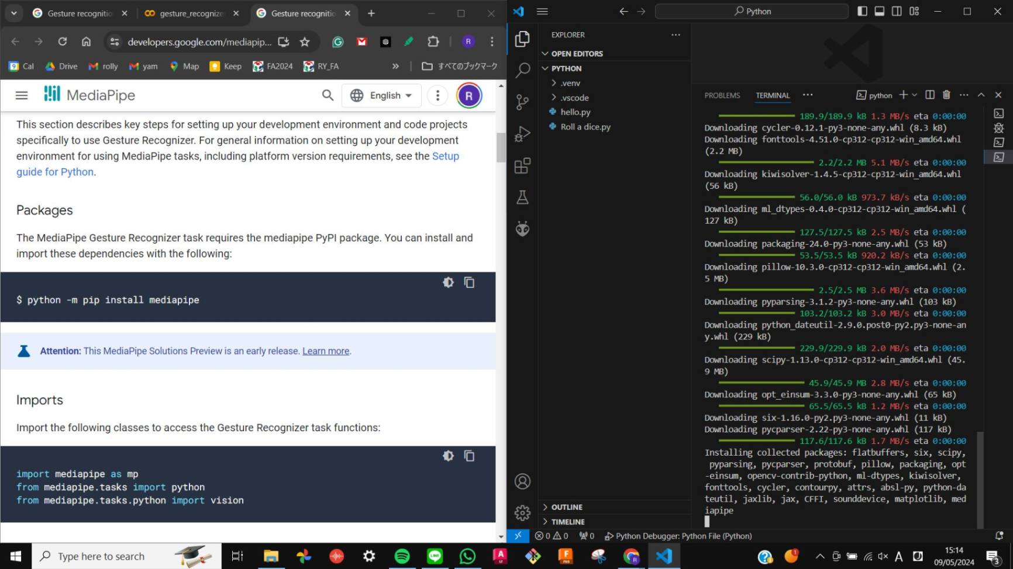
Task: Split the terminal panel
Action: (929, 95)
